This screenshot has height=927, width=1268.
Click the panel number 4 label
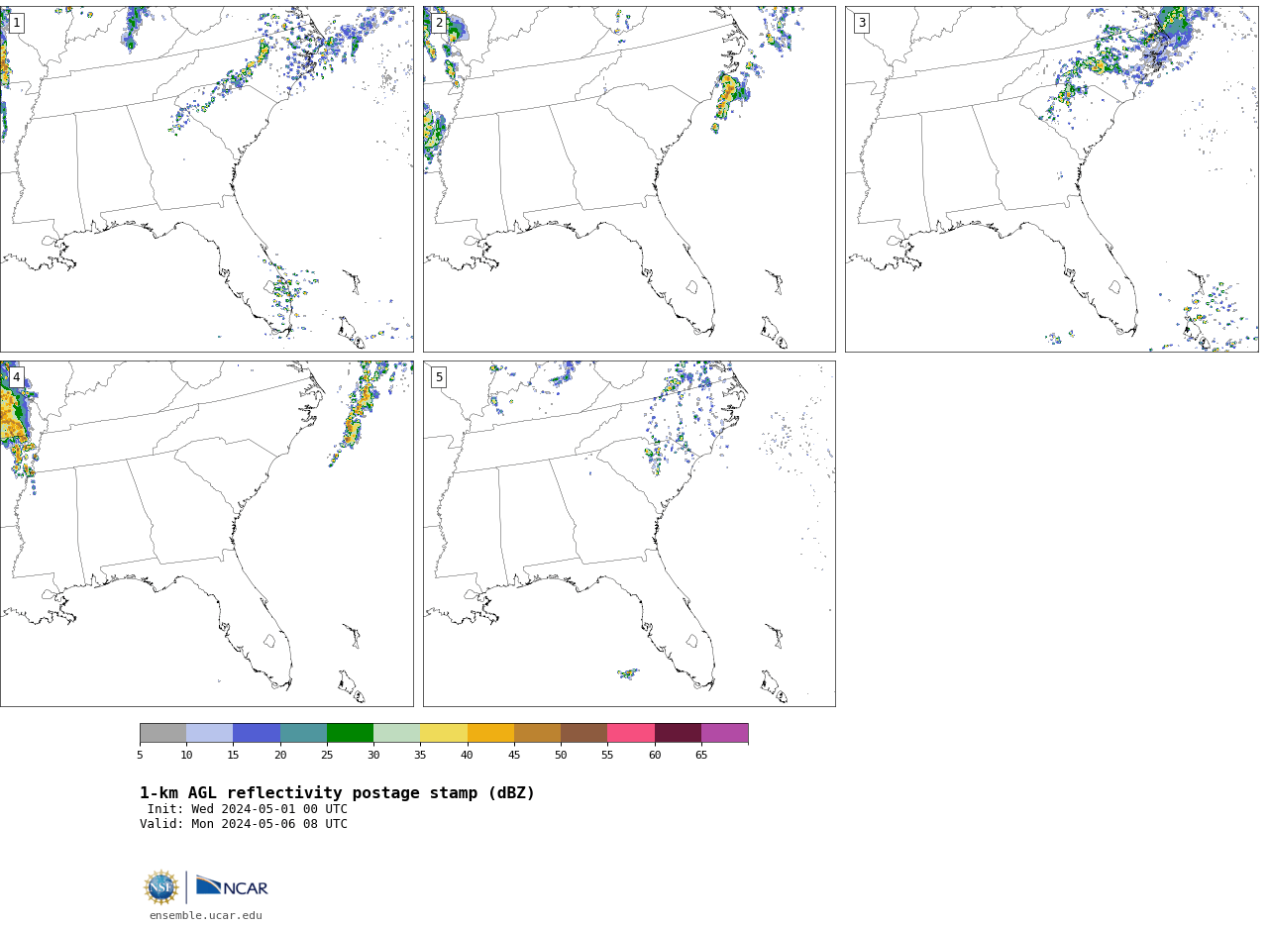[x=16, y=377]
